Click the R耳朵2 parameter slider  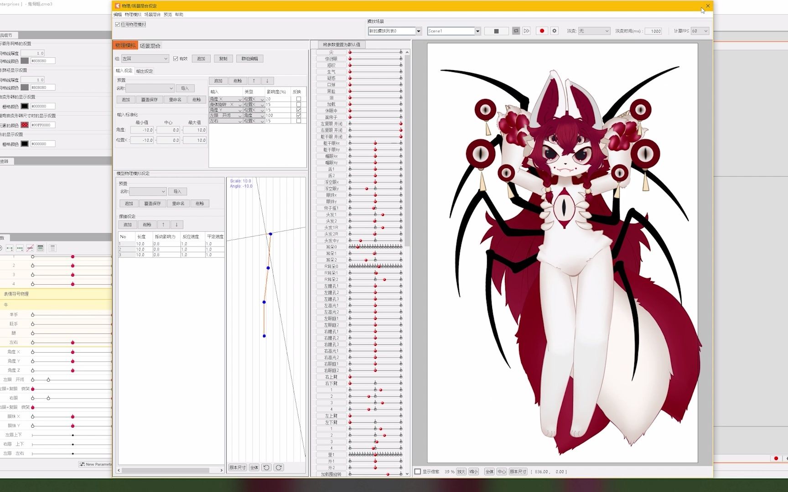(375, 279)
